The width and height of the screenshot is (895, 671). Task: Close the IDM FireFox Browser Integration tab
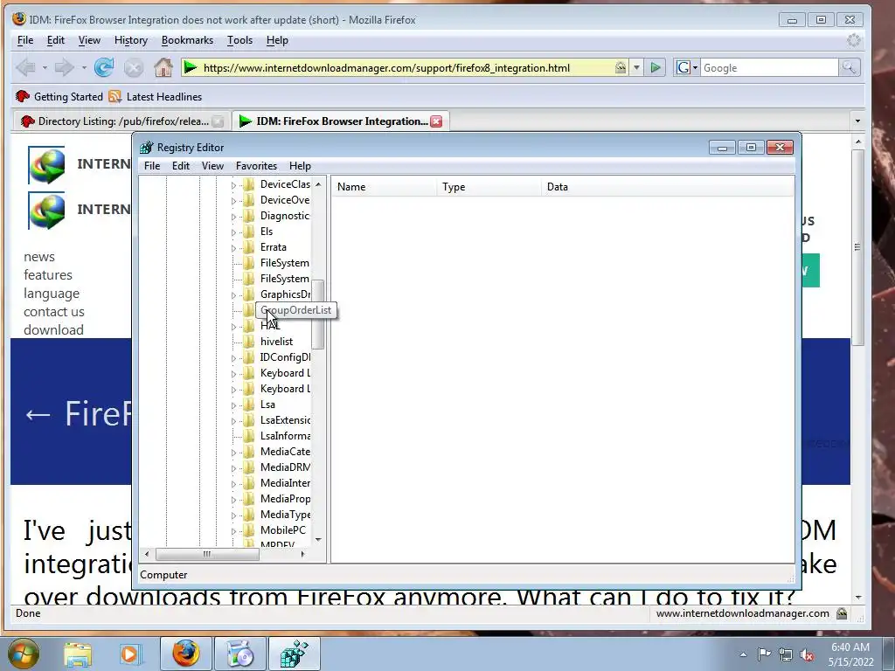coord(436,121)
